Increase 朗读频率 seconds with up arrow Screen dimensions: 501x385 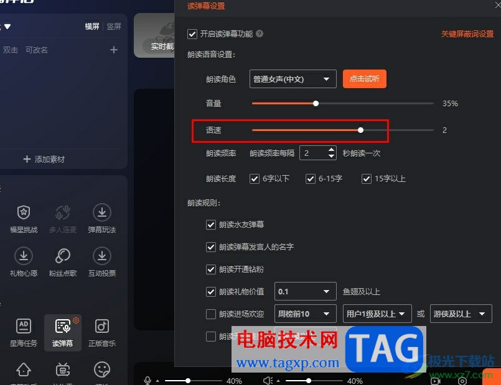coord(331,150)
